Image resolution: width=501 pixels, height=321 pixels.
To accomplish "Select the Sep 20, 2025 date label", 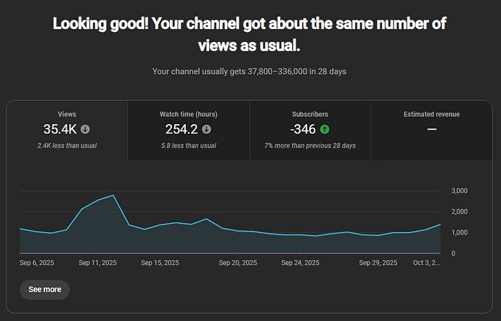I will tap(239, 263).
